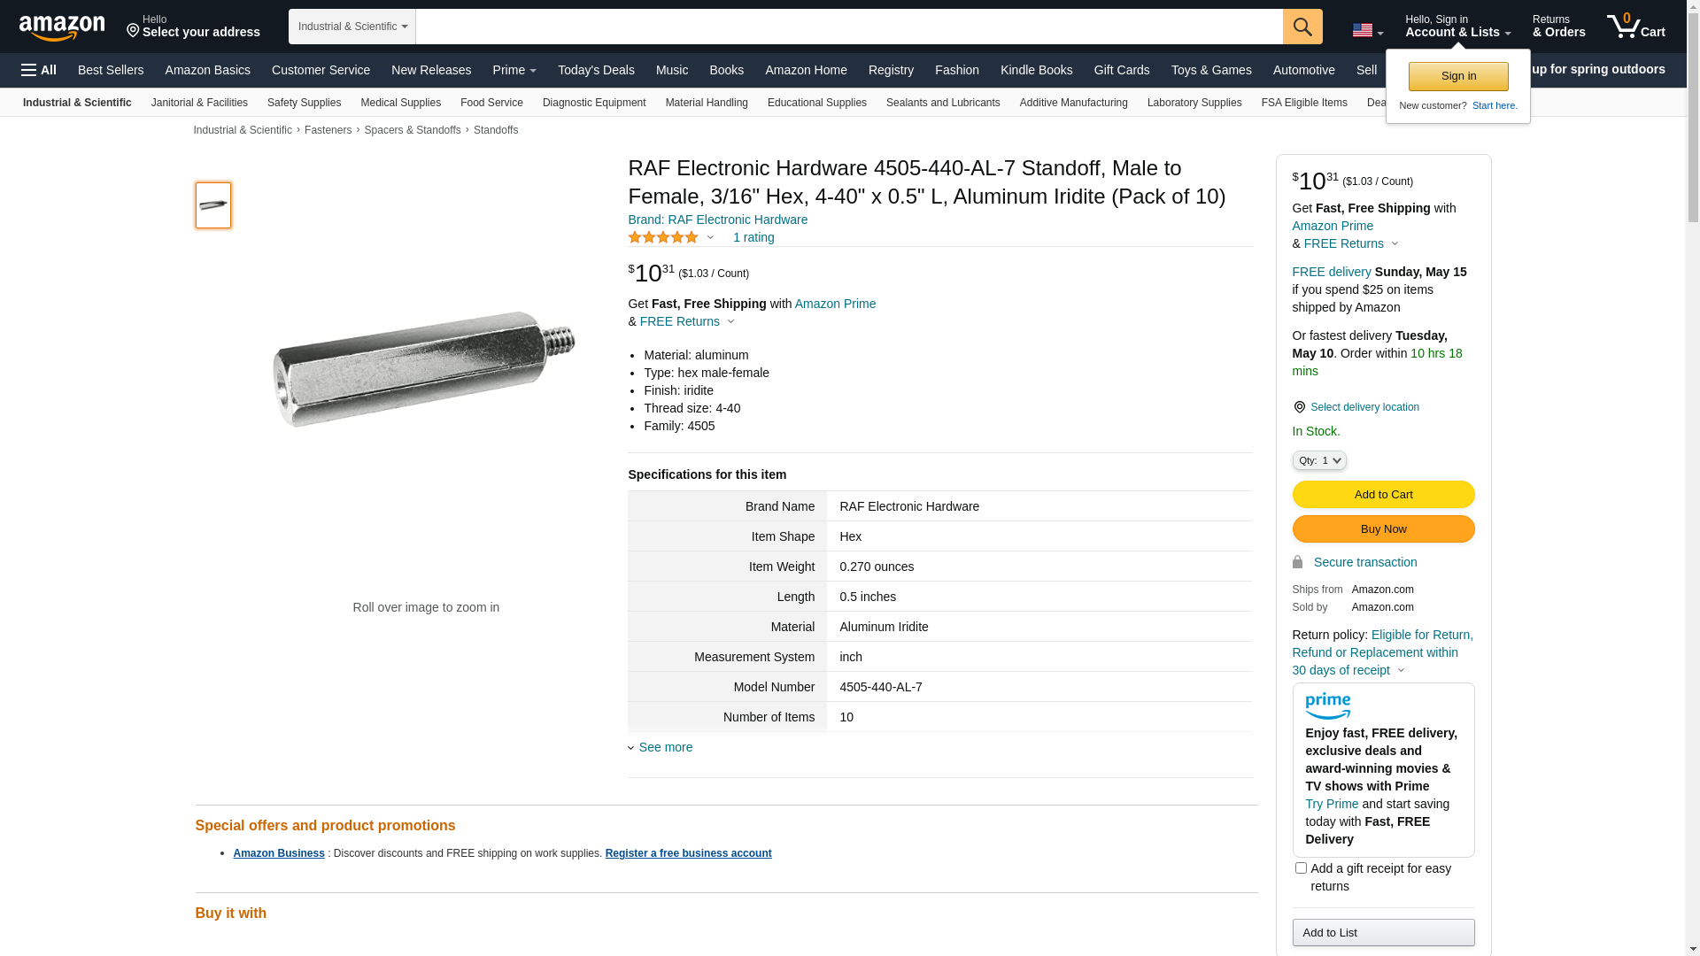Click the five-star rating icon

(663, 237)
